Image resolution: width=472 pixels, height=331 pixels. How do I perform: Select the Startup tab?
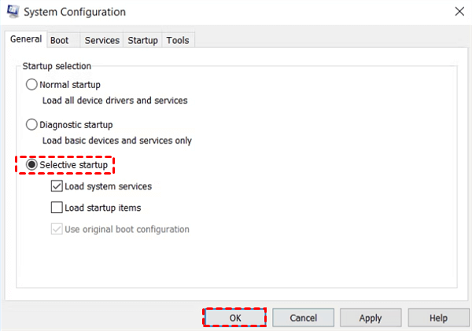142,40
